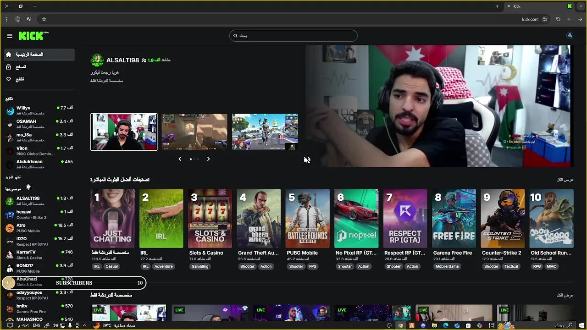Open Vilon channel in sidebar
The width and height of the screenshot is (587, 330).
coord(39,151)
